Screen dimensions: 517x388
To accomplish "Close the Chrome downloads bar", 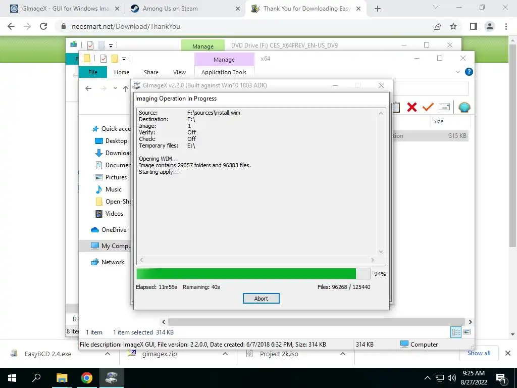I will pyautogui.click(x=508, y=353).
